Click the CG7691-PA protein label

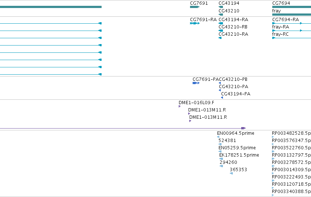pyautogui.click(x=206, y=79)
